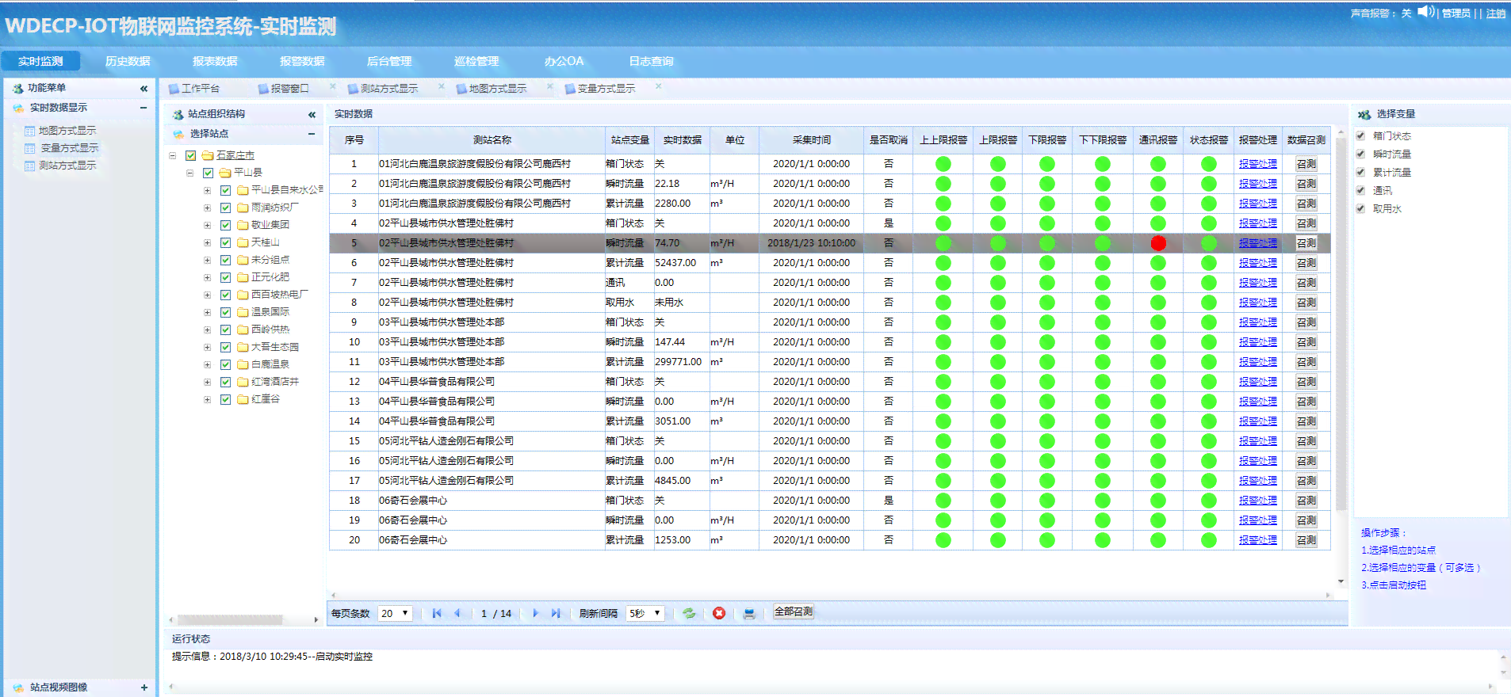Collapse the 选择站点 section
The image size is (1511, 697).
click(x=312, y=134)
